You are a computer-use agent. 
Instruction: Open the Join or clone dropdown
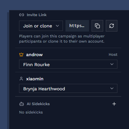[x=41, y=26]
